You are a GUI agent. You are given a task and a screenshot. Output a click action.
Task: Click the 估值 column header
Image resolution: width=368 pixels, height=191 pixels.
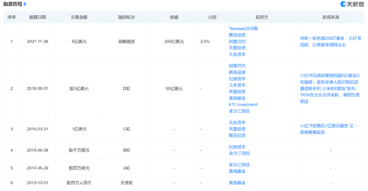point(174,17)
